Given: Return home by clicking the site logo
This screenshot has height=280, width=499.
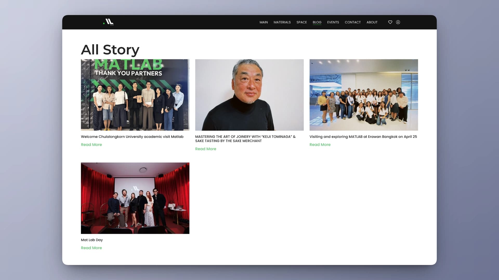Looking at the screenshot, I should tap(108, 22).
